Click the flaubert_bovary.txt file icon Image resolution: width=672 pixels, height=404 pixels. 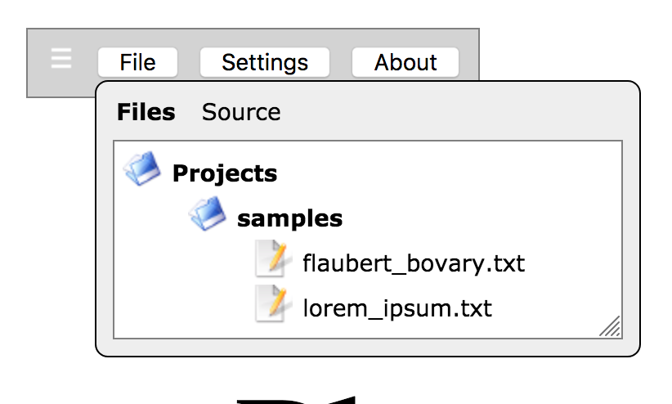click(x=272, y=258)
